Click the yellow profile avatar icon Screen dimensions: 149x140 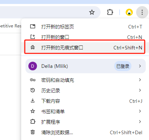pyautogui.click(x=129, y=12)
